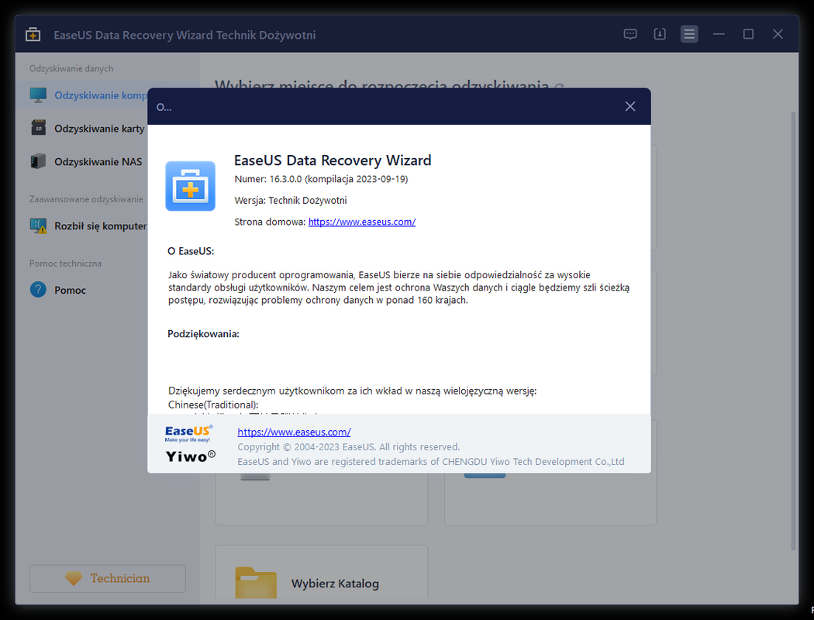Screen dimensions: 814x620
Task: Open the feedback chat icon in title bar
Action: [630, 34]
